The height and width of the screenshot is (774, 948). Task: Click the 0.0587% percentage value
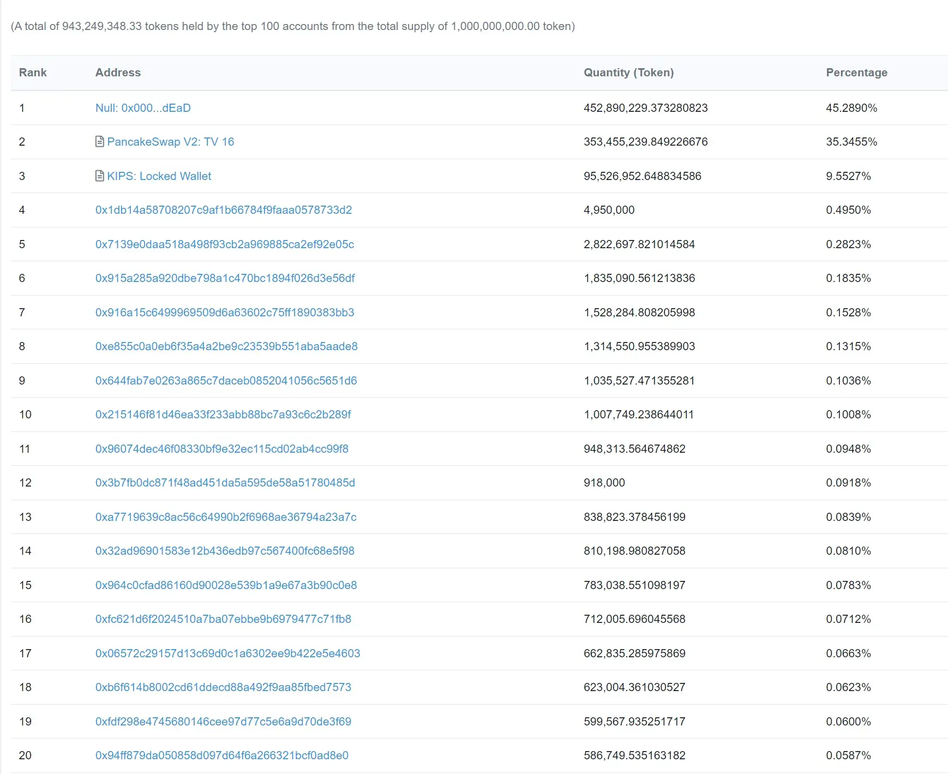(x=848, y=755)
